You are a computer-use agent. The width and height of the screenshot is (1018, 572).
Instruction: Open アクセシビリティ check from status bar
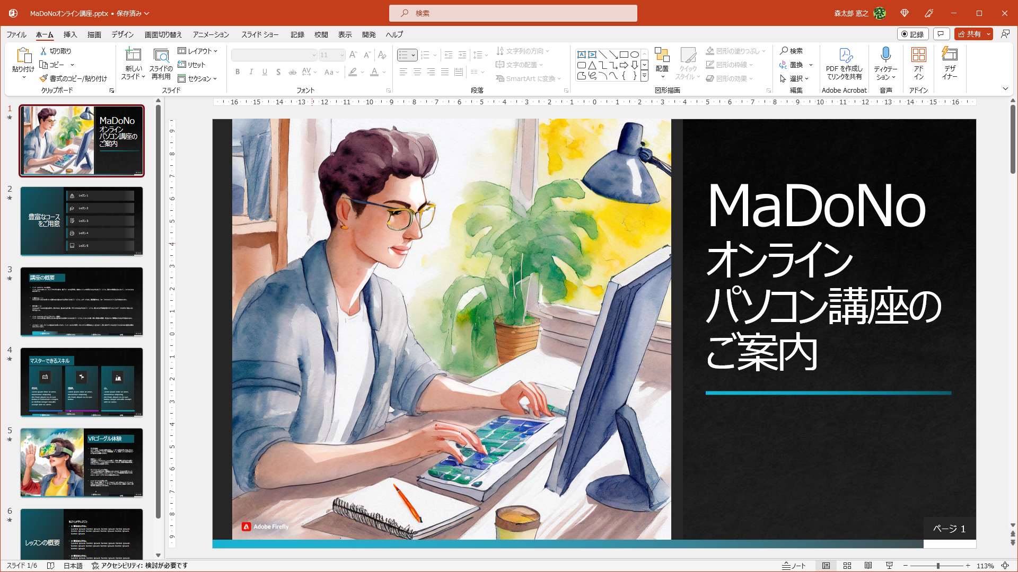point(141,566)
